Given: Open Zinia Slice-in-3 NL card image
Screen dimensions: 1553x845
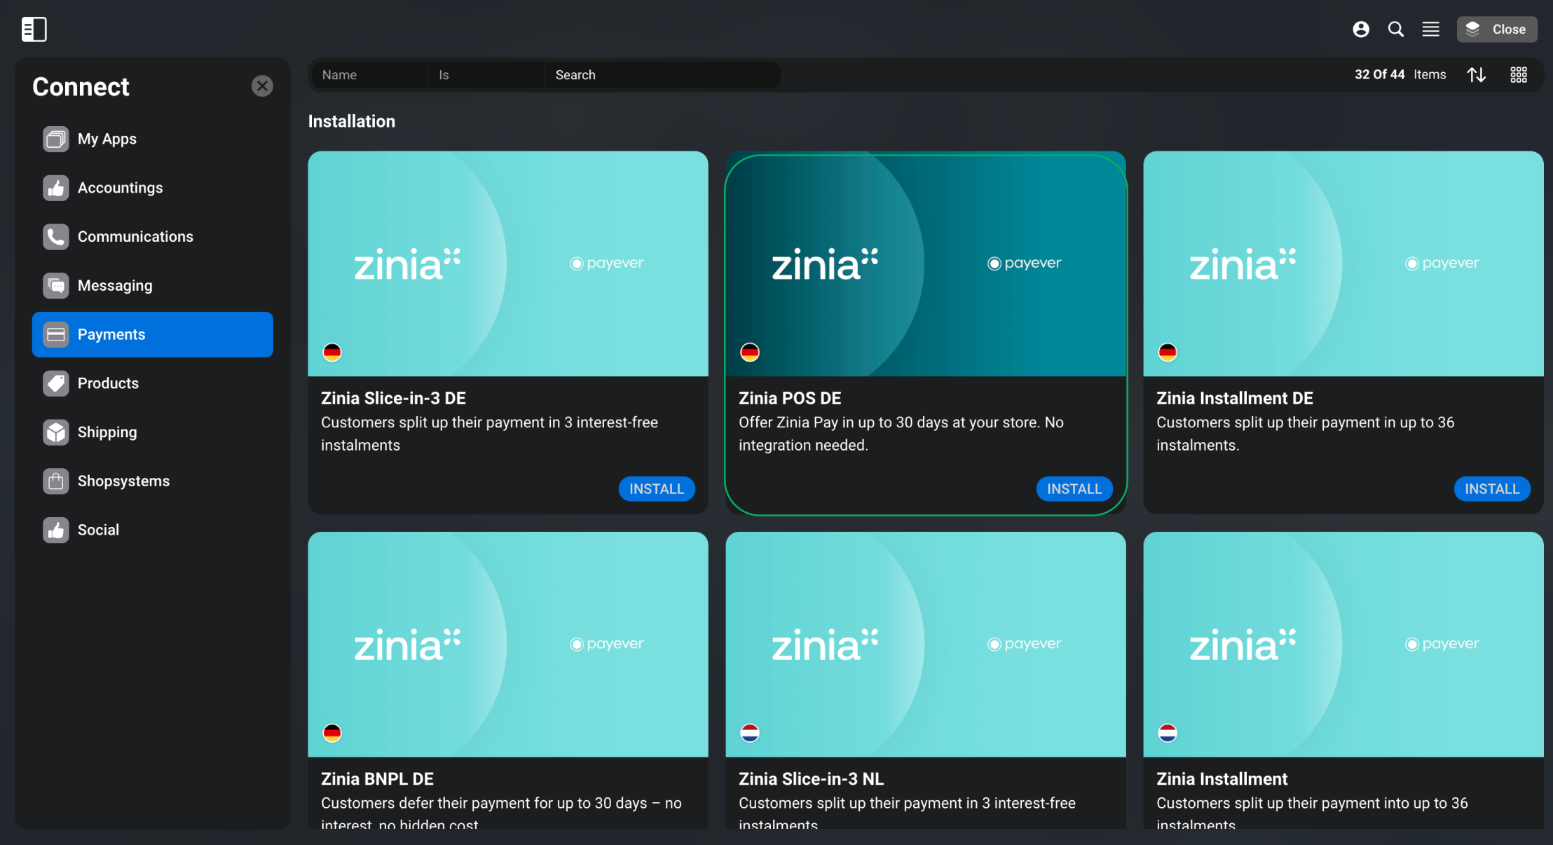Looking at the screenshot, I should pos(926,645).
